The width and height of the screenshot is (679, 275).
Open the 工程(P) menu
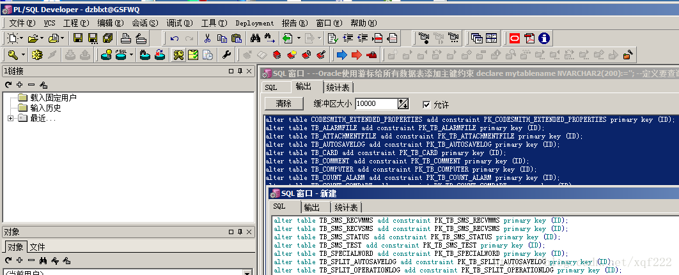point(76,24)
